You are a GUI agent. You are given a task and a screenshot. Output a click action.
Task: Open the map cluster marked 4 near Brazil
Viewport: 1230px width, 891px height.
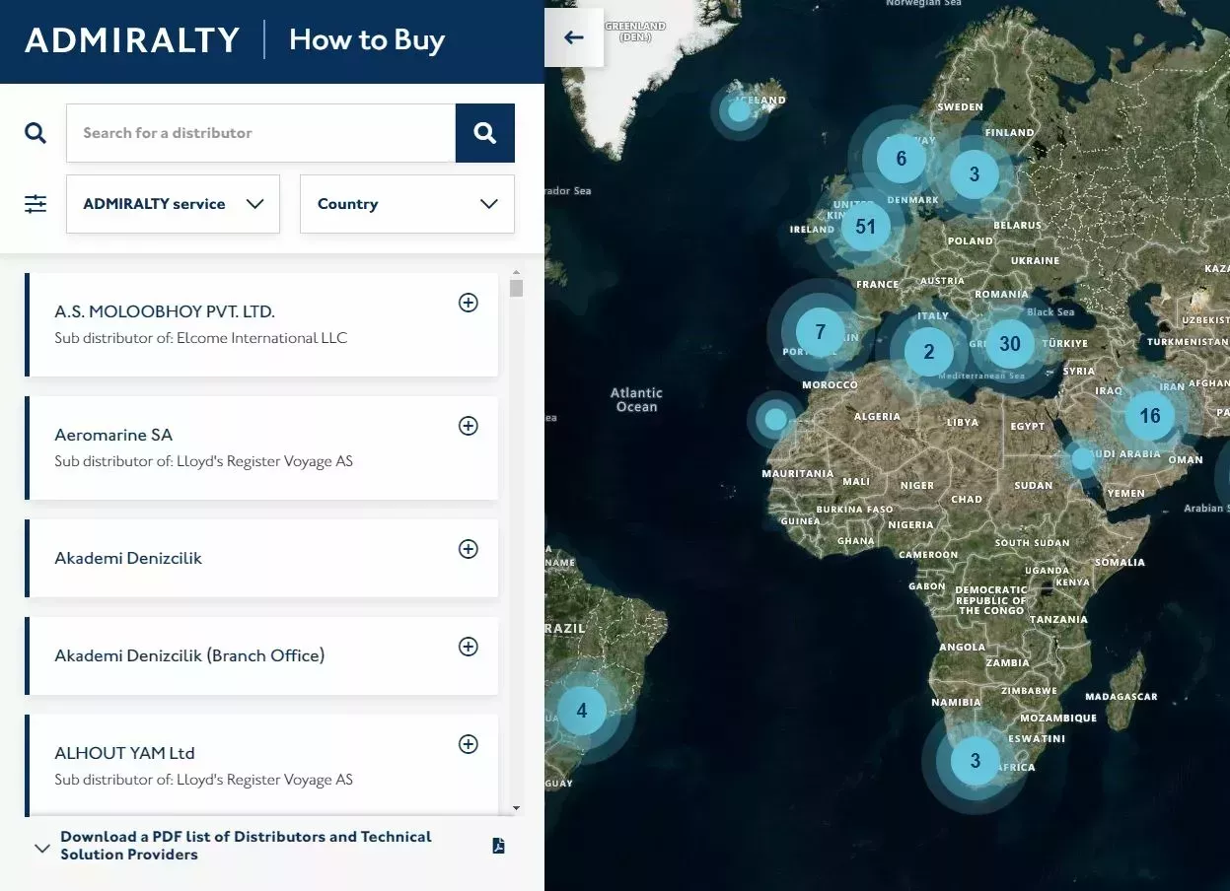point(582,711)
